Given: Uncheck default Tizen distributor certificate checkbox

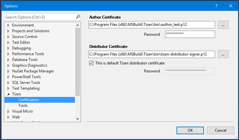Looking at the screenshot, I should (91, 63).
